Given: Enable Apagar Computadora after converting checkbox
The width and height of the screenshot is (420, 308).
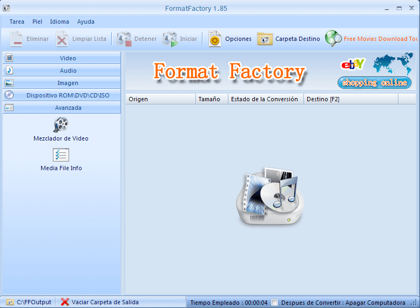Looking at the screenshot, I should pos(275,303).
